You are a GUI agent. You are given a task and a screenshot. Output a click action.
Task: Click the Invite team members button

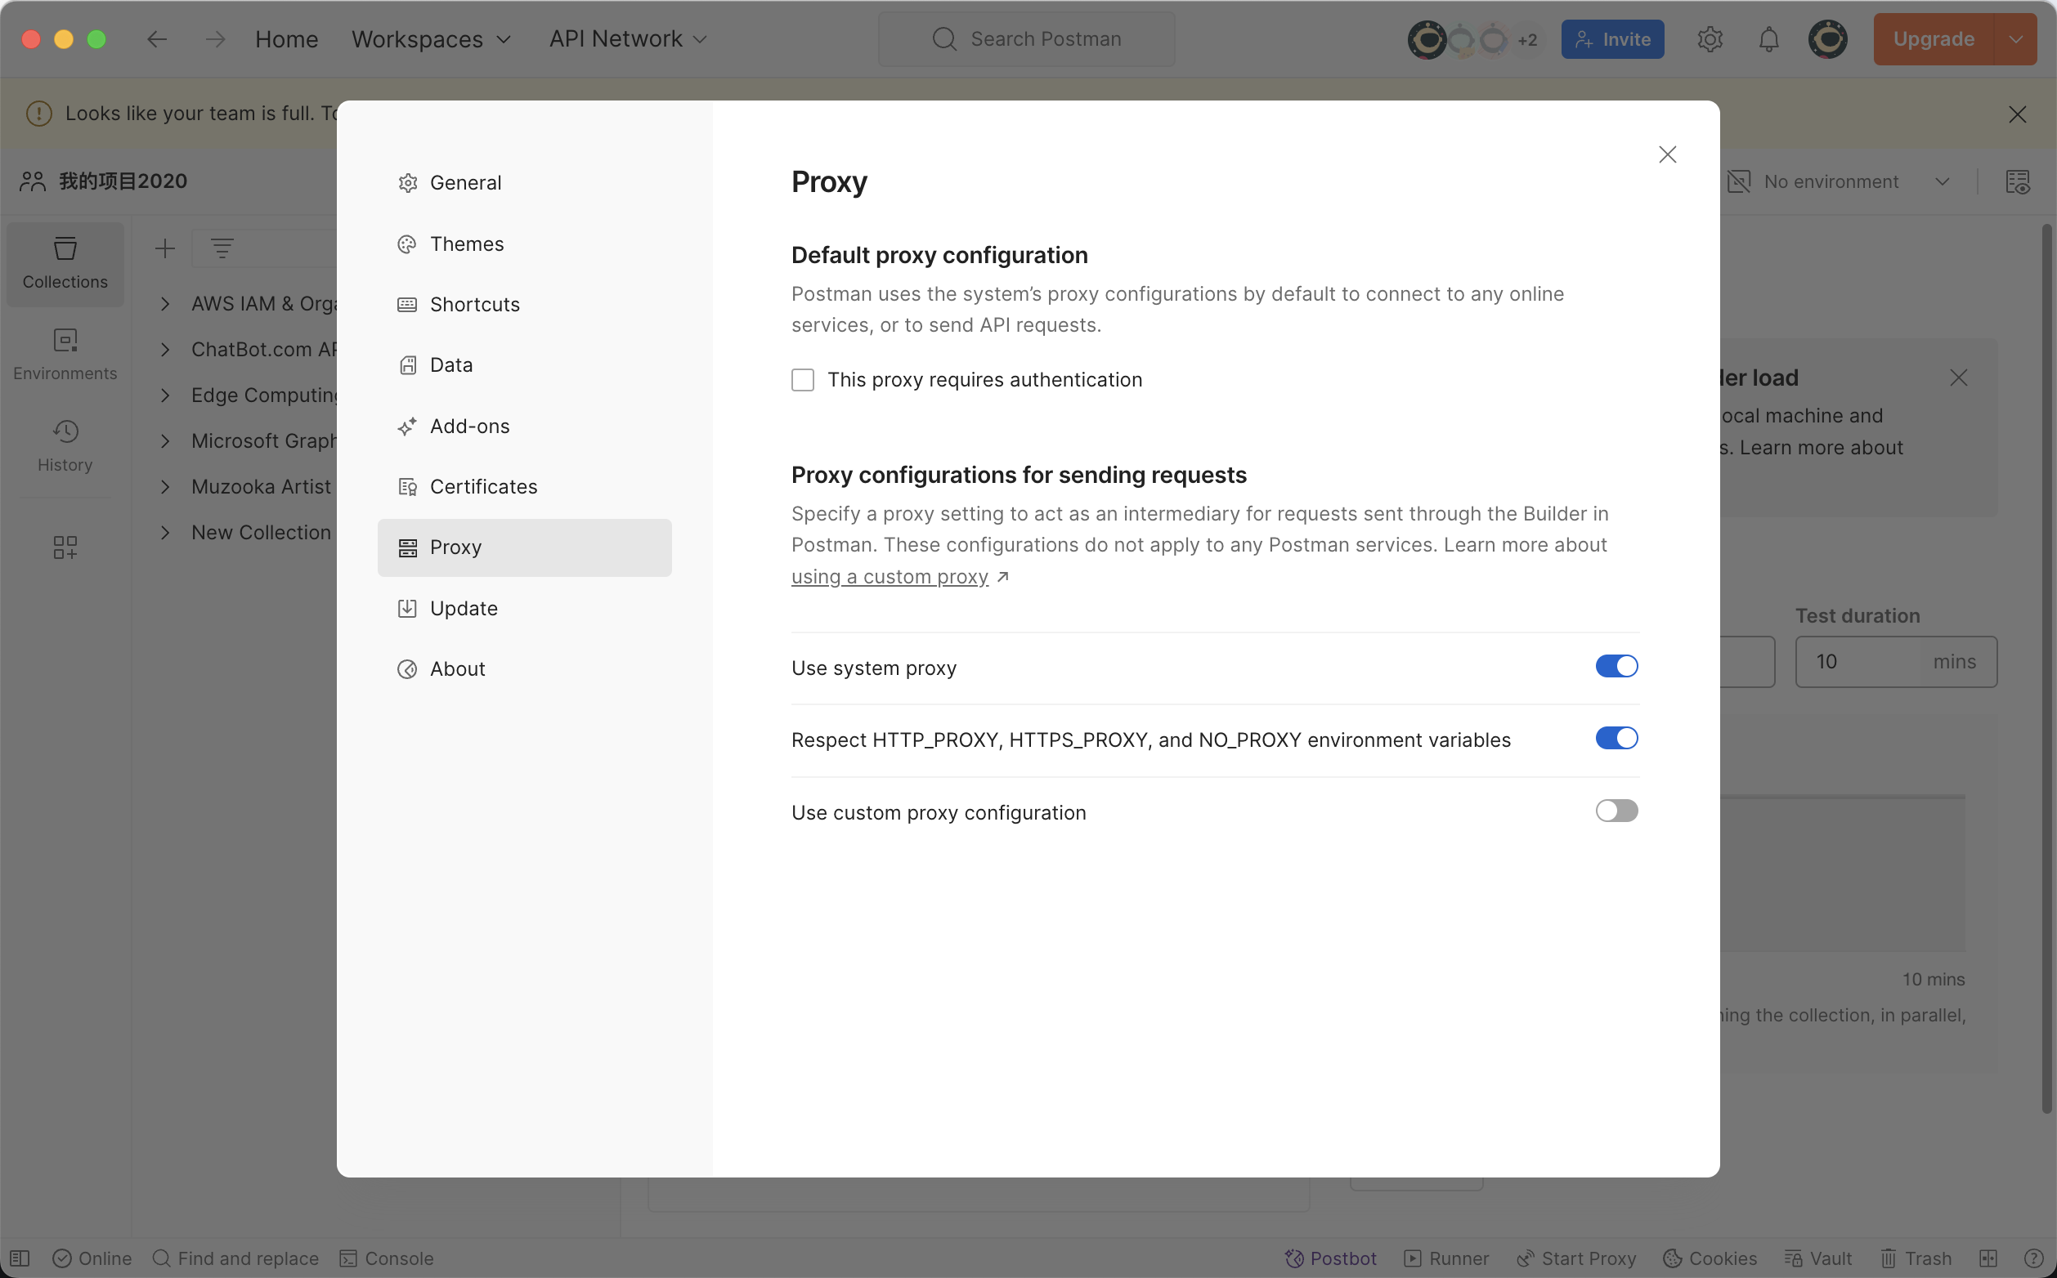[1612, 38]
